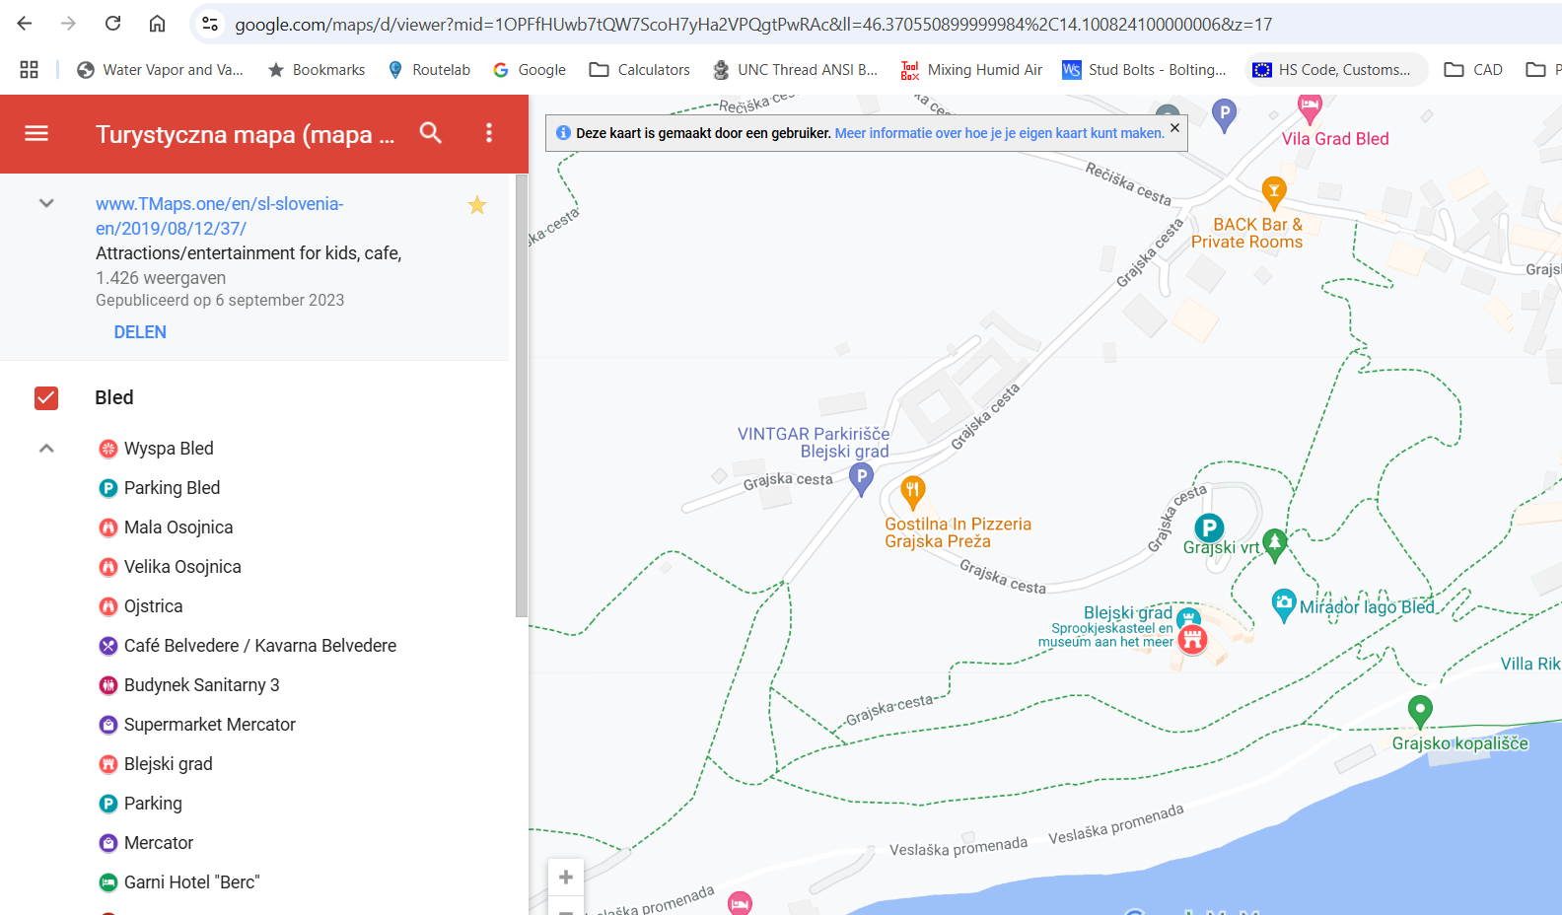Select Budynek Sanitarny 3 entry

point(201,685)
